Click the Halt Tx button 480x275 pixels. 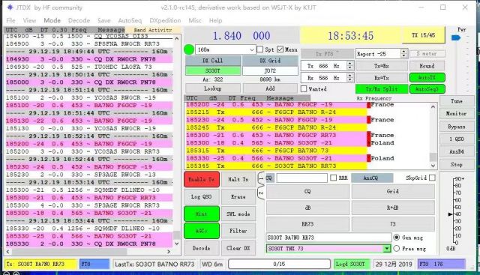point(238,179)
